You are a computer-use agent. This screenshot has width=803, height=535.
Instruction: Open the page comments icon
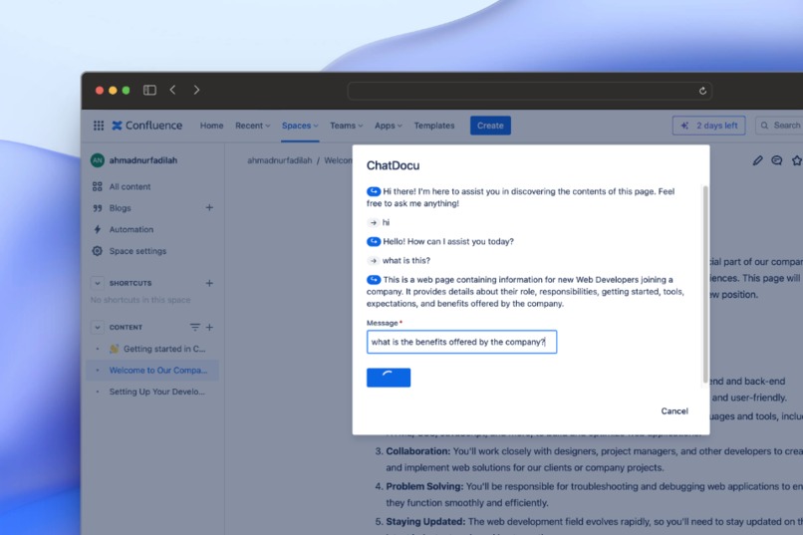[777, 160]
